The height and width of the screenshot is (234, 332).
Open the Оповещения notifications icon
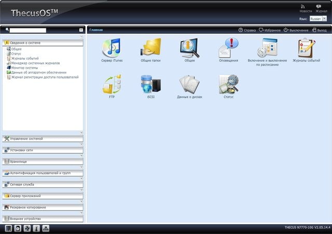tap(228, 48)
